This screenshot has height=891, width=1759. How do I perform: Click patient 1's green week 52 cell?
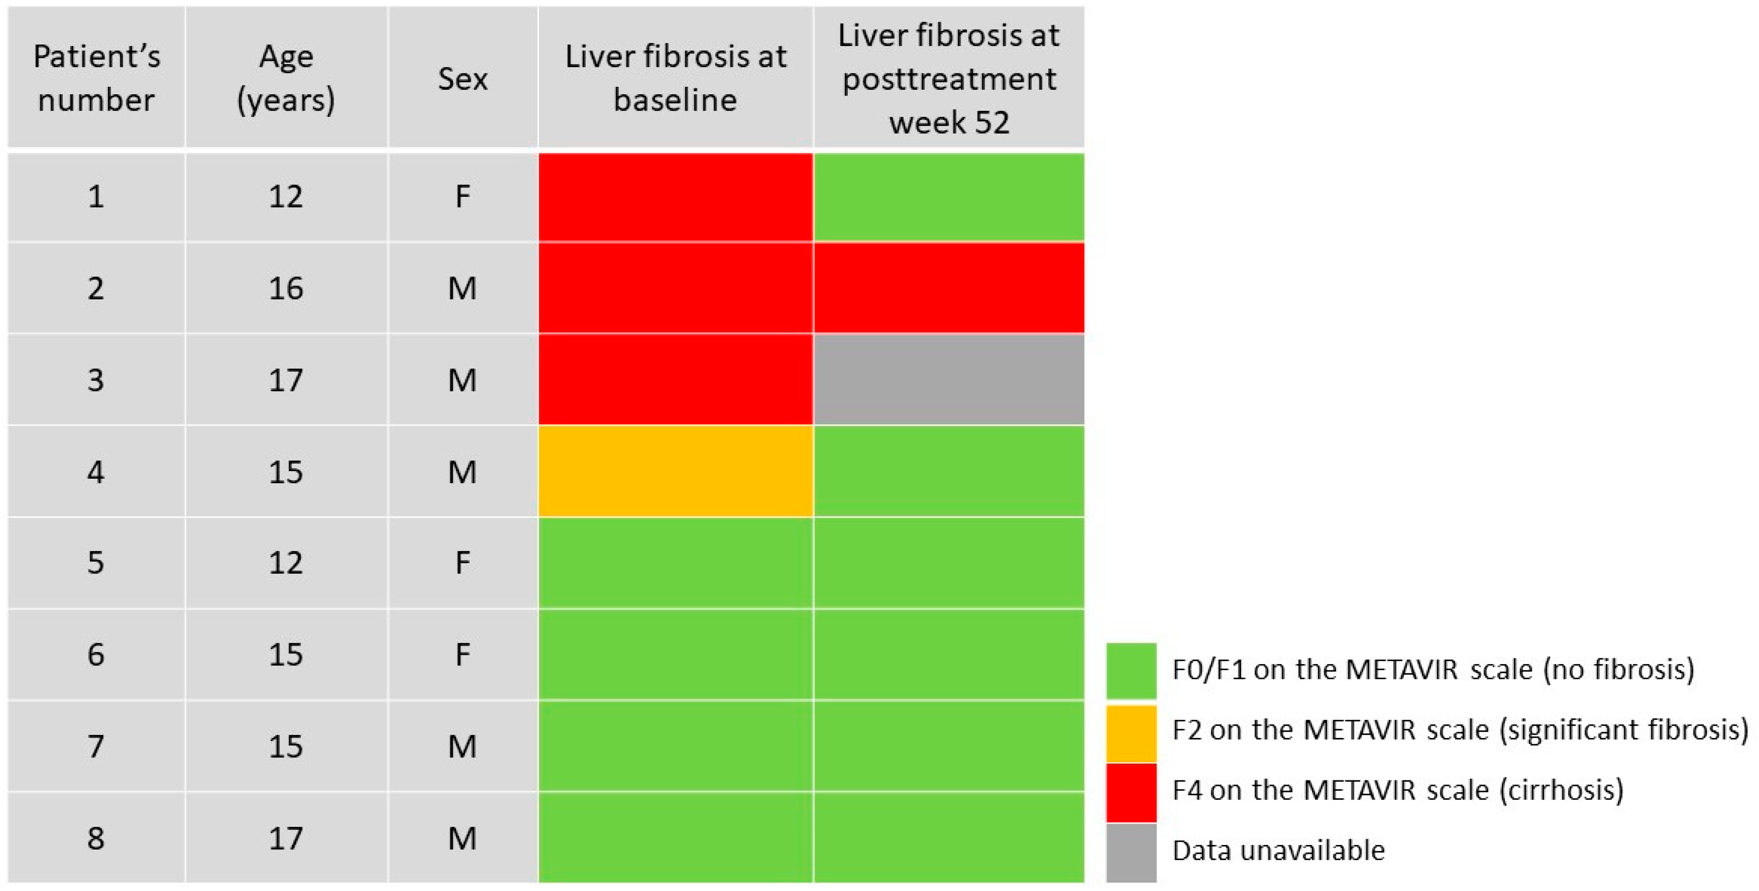(948, 196)
